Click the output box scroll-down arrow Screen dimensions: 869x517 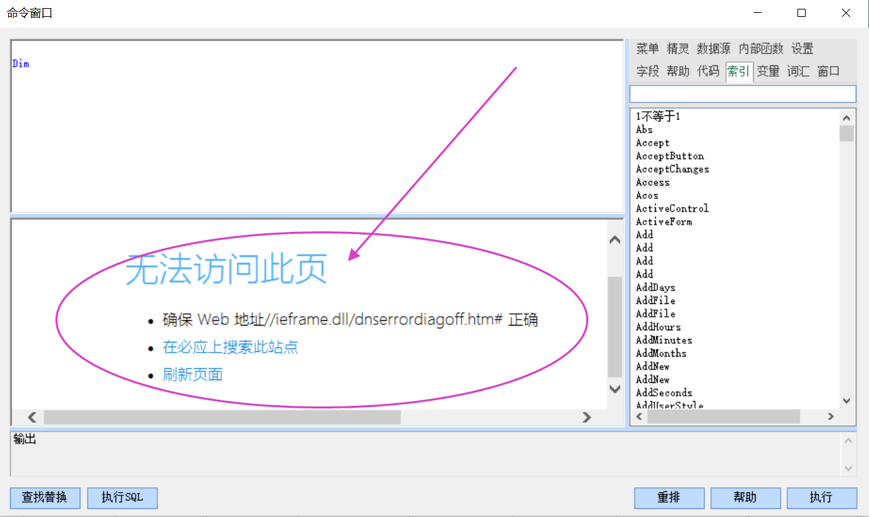[848, 468]
